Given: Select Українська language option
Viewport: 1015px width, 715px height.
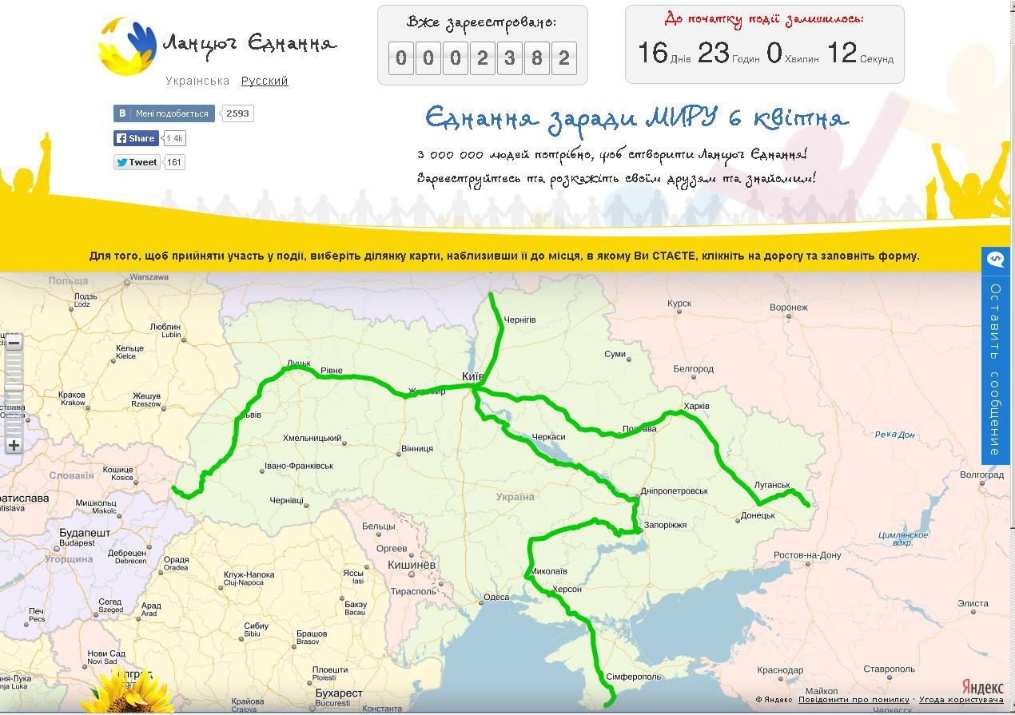Looking at the screenshot, I should pyautogui.click(x=197, y=81).
